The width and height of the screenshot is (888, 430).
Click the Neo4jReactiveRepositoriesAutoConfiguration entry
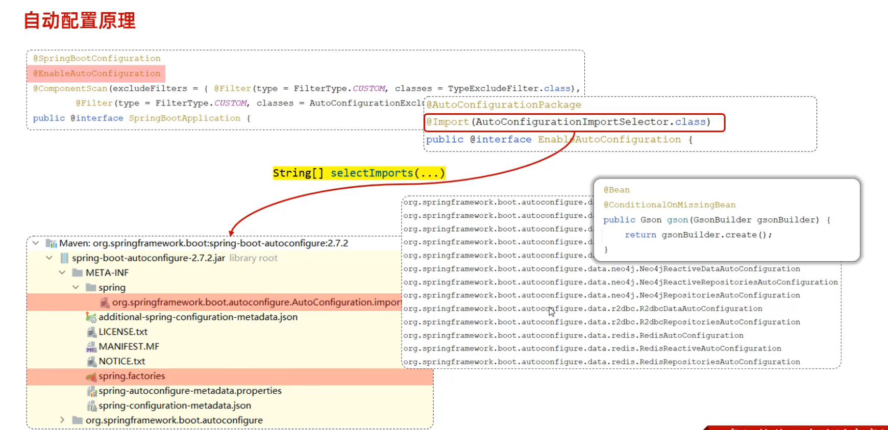tap(621, 282)
